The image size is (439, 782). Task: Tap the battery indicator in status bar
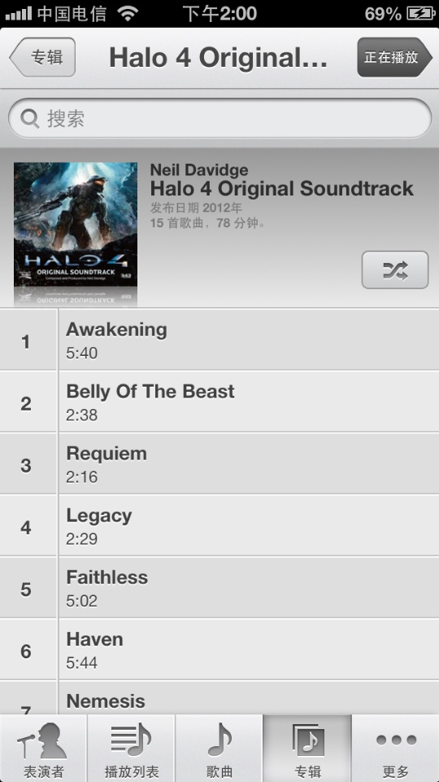pos(420,14)
